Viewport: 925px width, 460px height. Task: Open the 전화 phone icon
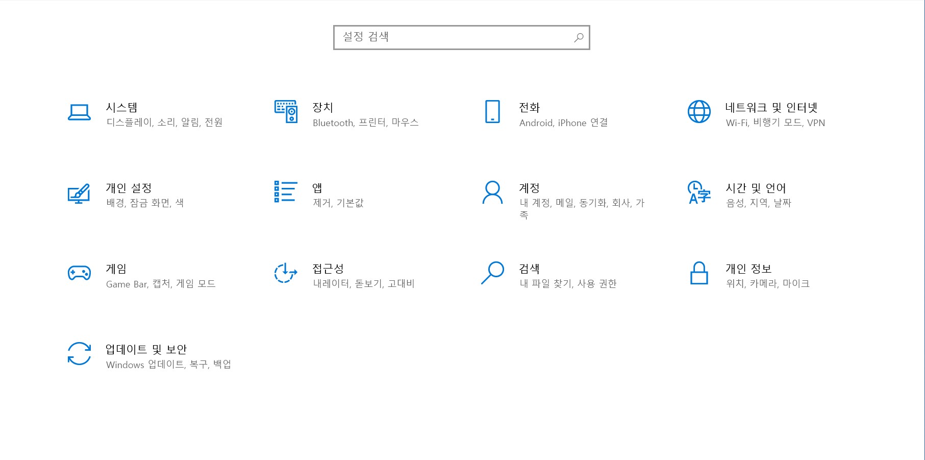pos(492,111)
